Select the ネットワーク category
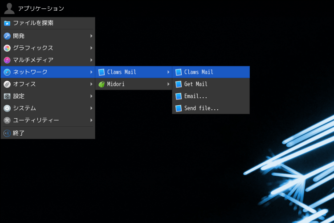The image size is (334, 223). click(x=48, y=72)
